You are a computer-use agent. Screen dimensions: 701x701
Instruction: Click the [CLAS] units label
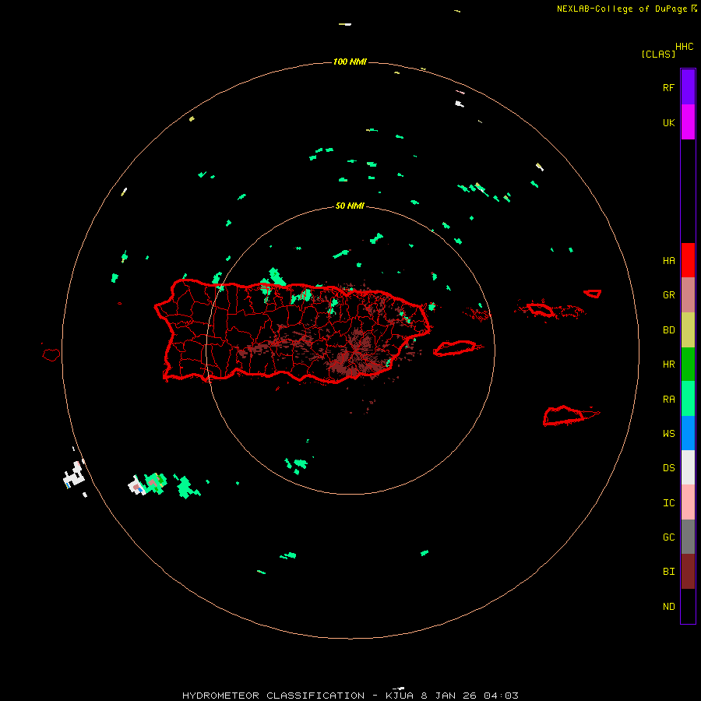pyautogui.click(x=658, y=55)
